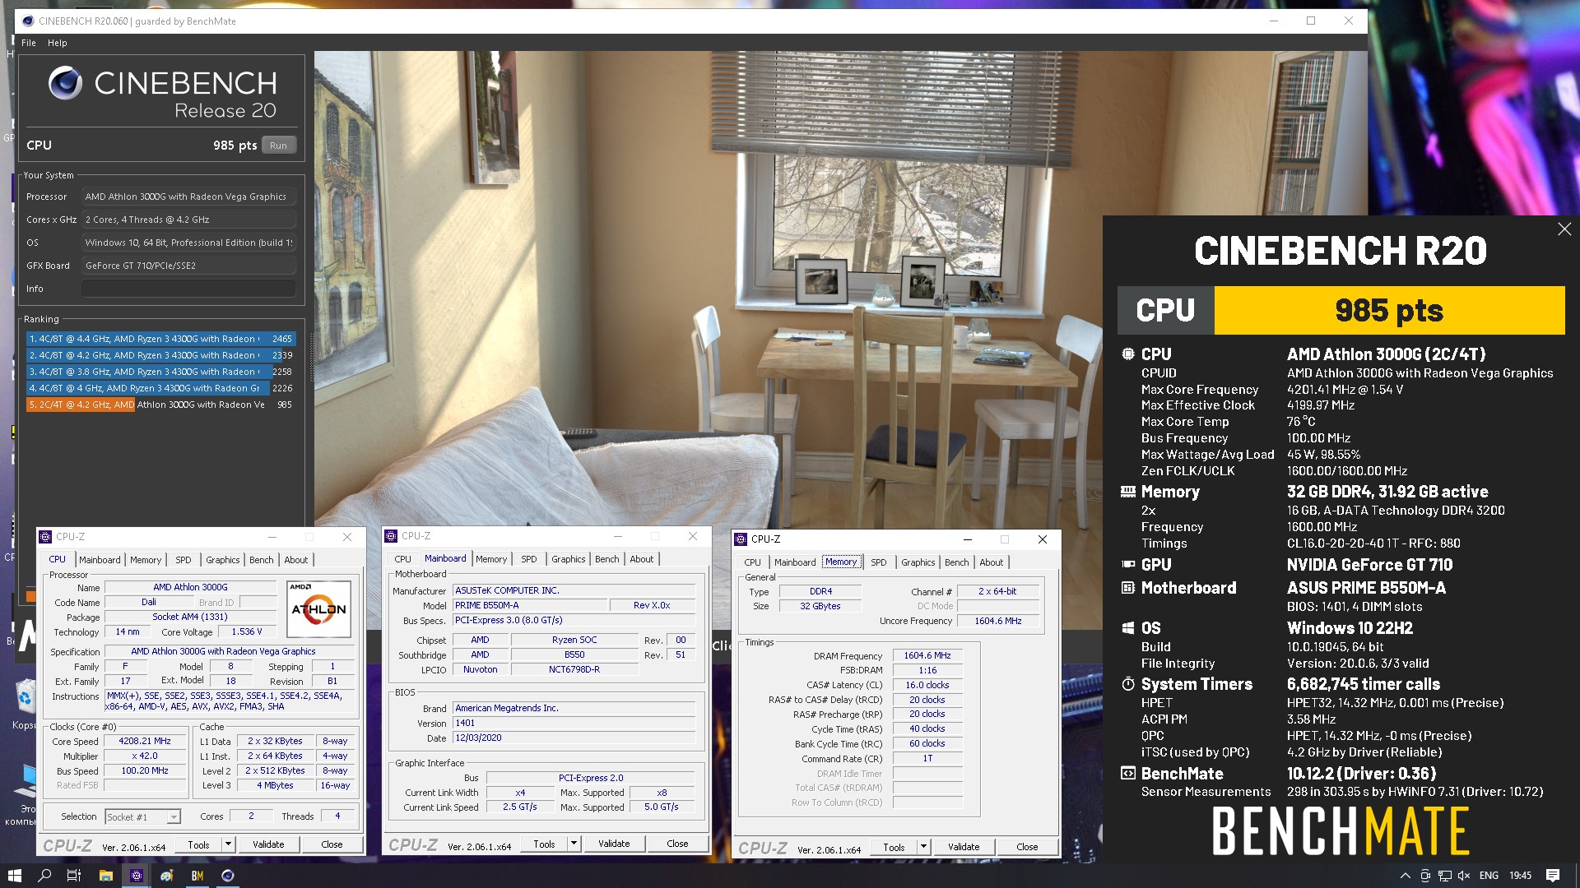This screenshot has height=888, width=1580.
Task: Switch to BenchMate via BM taskbar icon
Action: (x=197, y=876)
